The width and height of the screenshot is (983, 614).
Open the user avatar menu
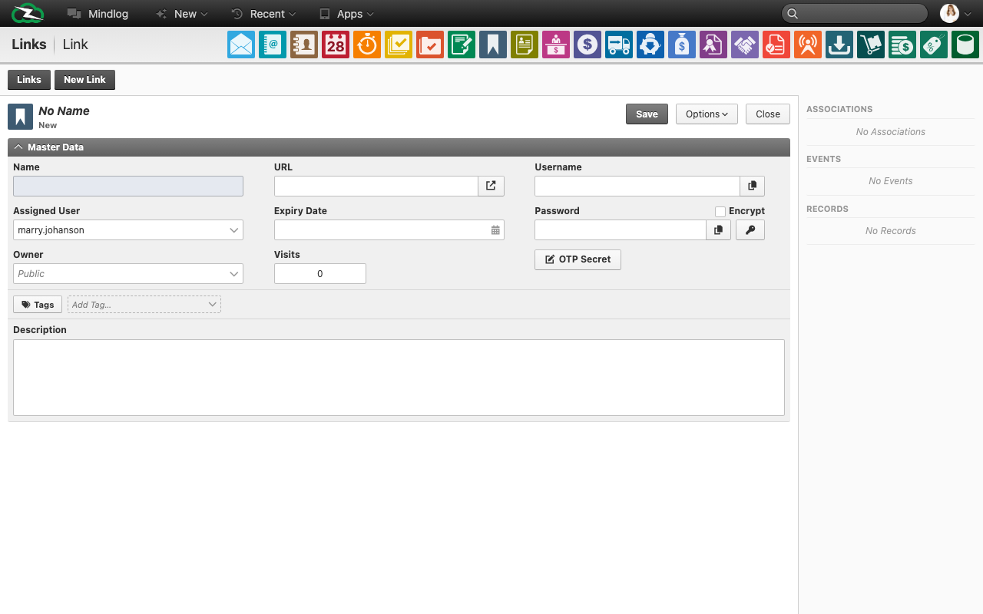pyautogui.click(x=955, y=13)
